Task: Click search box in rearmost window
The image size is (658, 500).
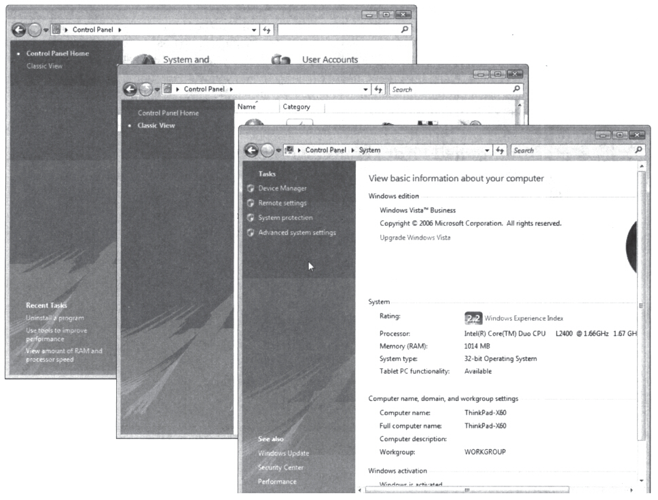Action: click(x=344, y=30)
